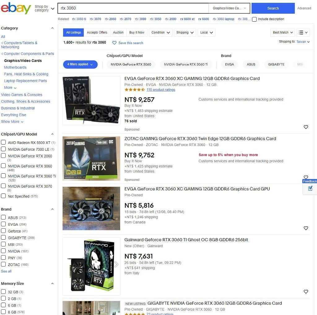Select the Buy It Now tab

pyautogui.click(x=137, y=32)
